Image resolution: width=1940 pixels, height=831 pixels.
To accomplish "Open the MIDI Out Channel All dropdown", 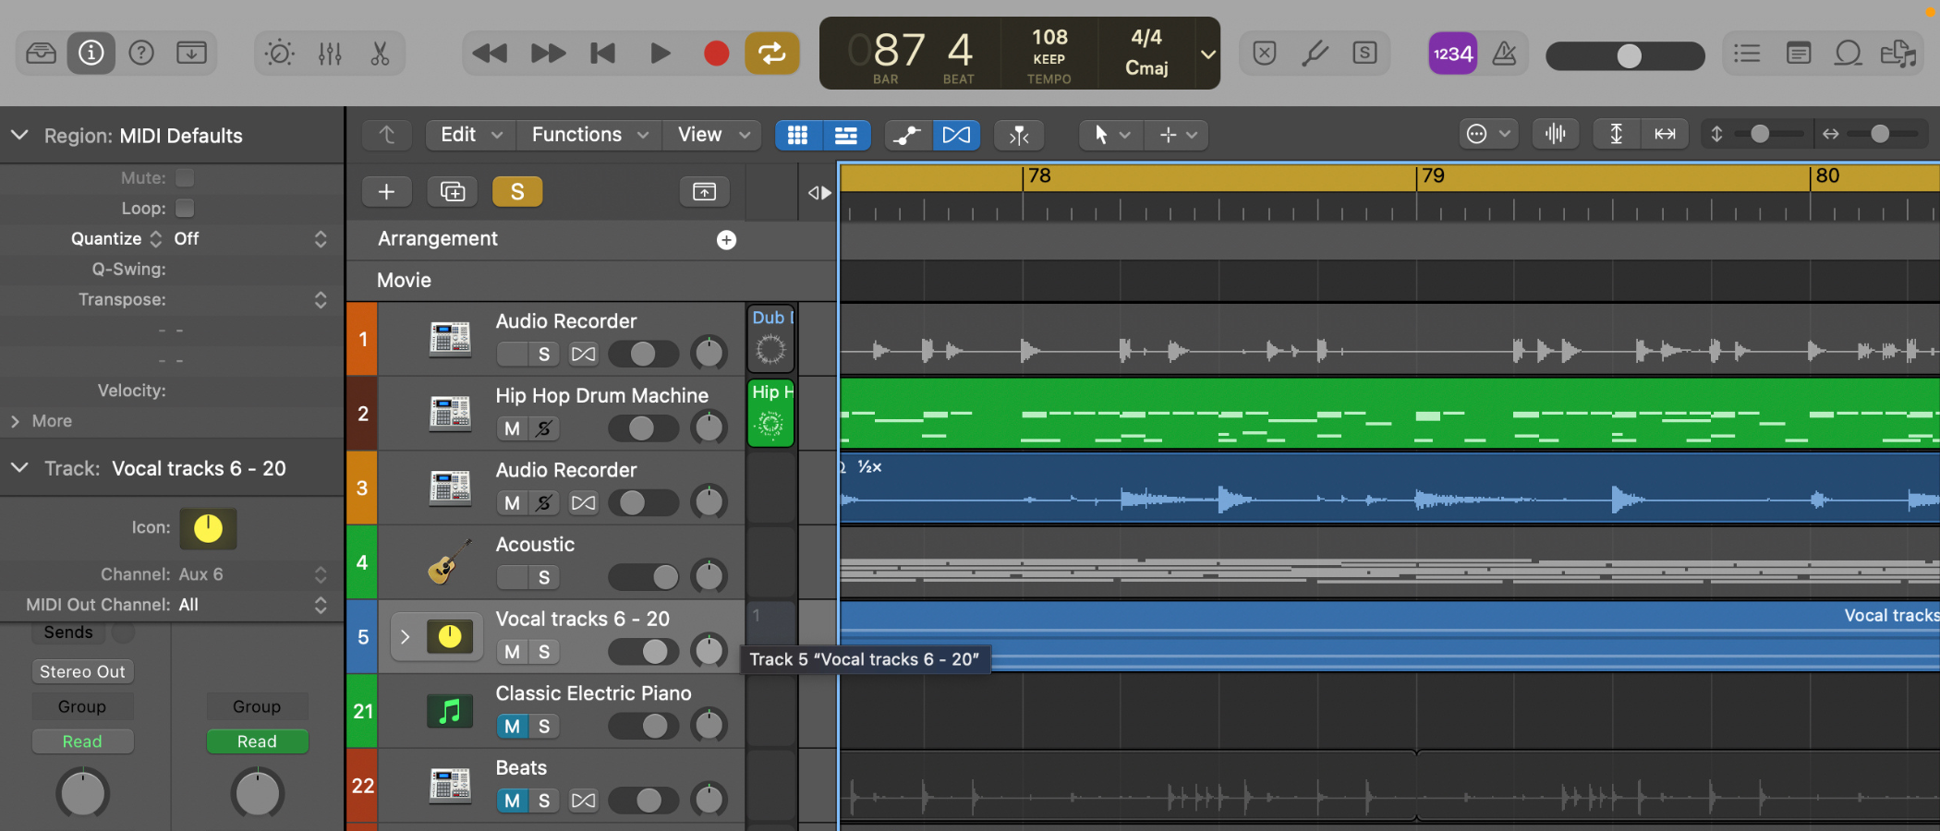I will 251,605.
